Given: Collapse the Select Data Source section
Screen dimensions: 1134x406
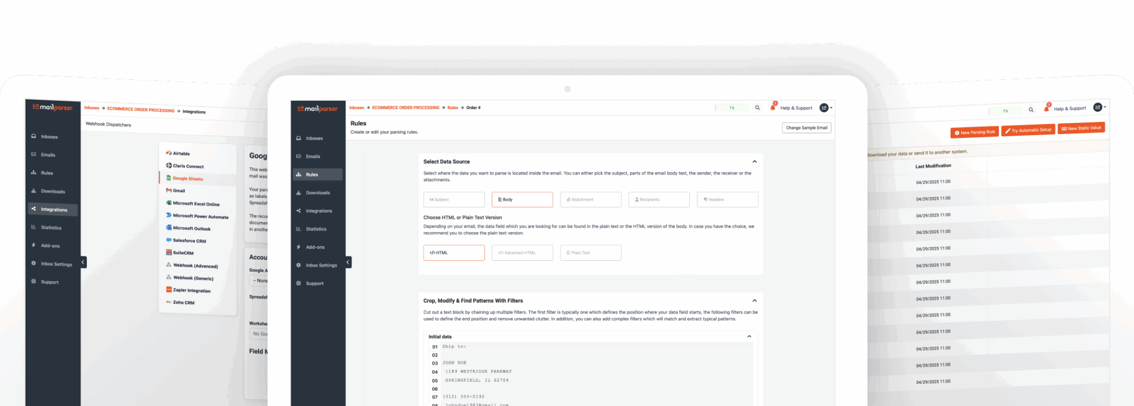Looking at the screenshot, I should pyautogui.click(x=754, y=162).
